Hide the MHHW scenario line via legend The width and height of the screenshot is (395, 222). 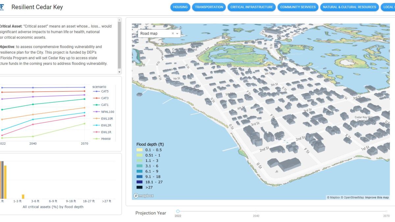(x=106, y=139)
